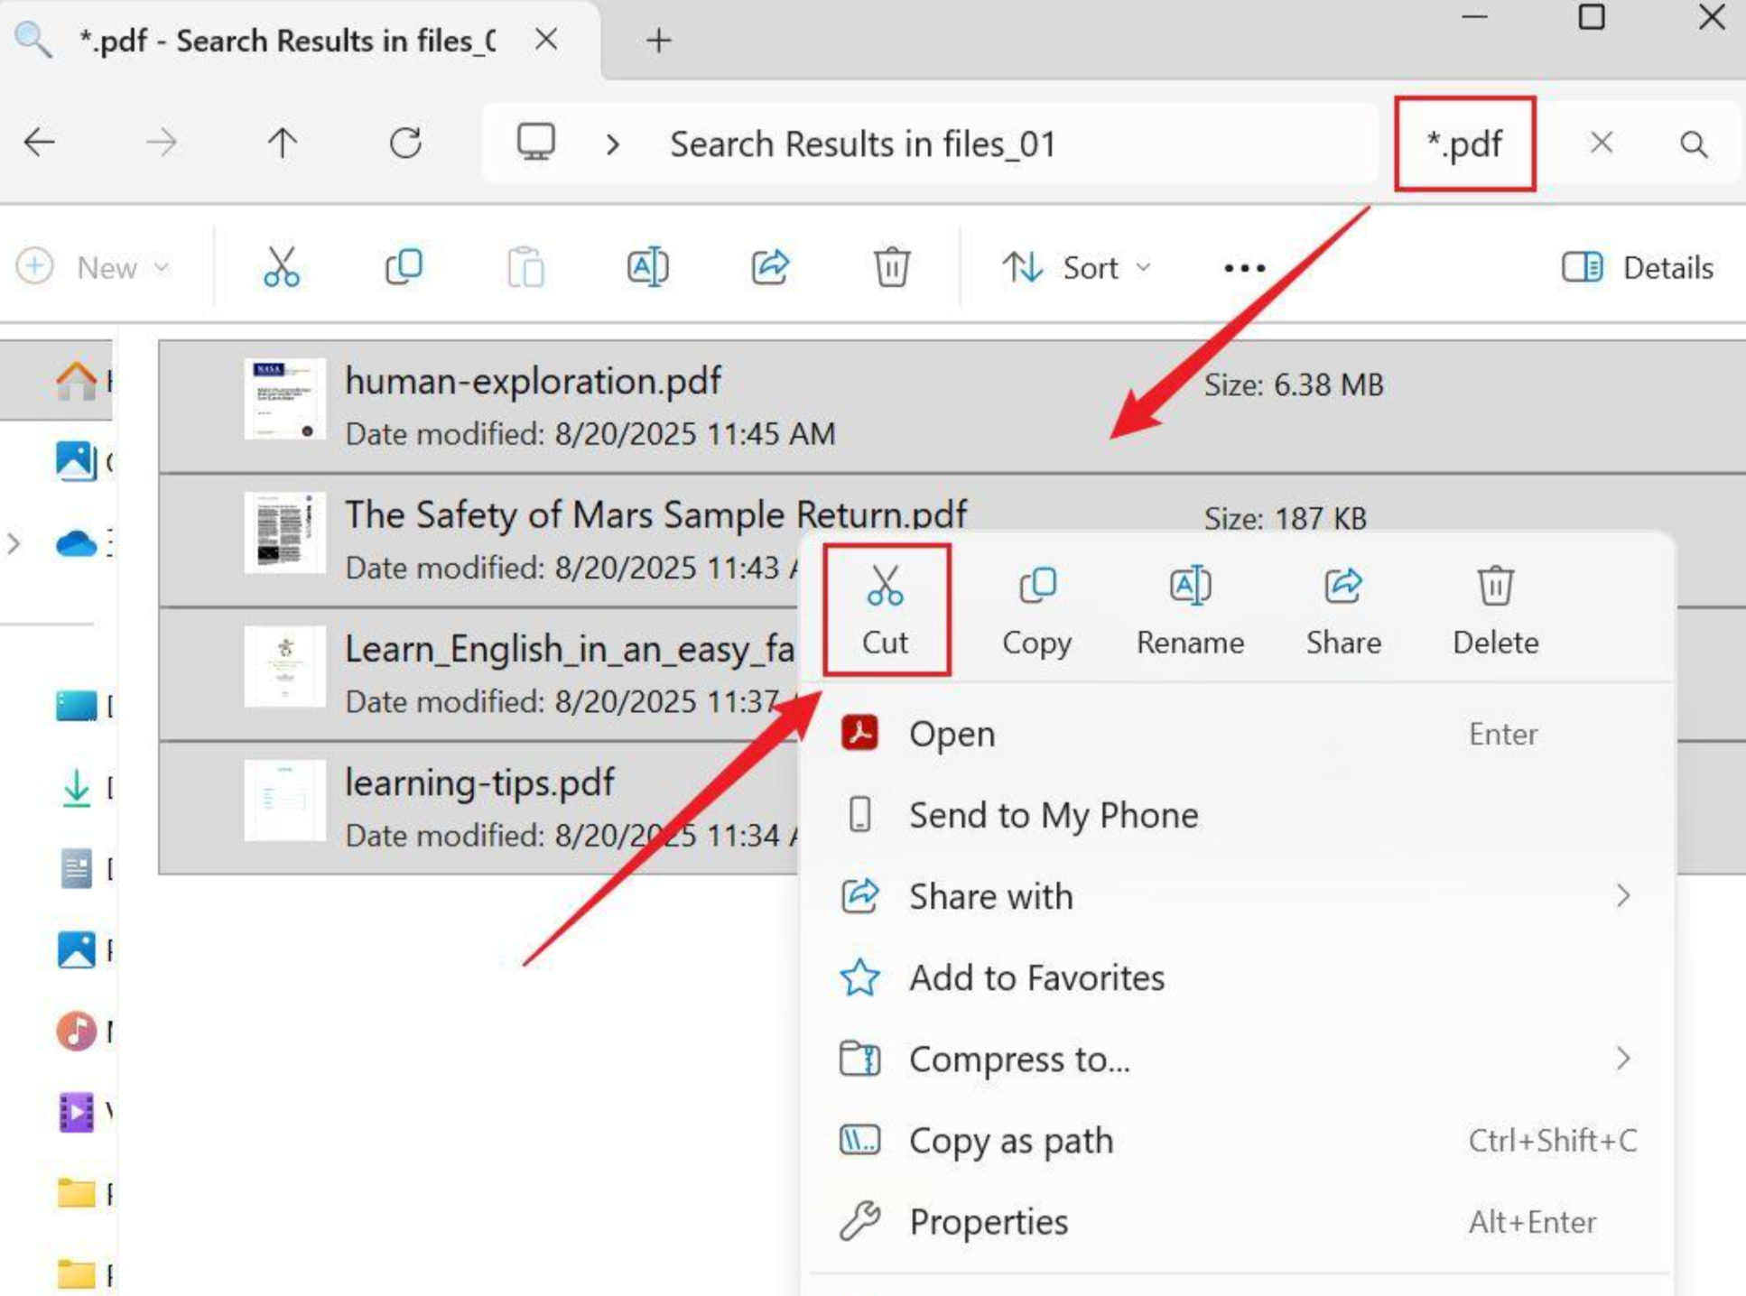Open the Sort dropdown

click(1076, 267)
